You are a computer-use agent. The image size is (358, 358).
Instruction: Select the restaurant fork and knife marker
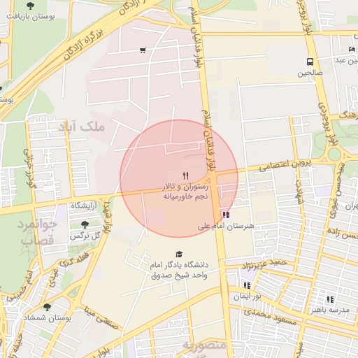pyautogui.click(x=185, y=176)
